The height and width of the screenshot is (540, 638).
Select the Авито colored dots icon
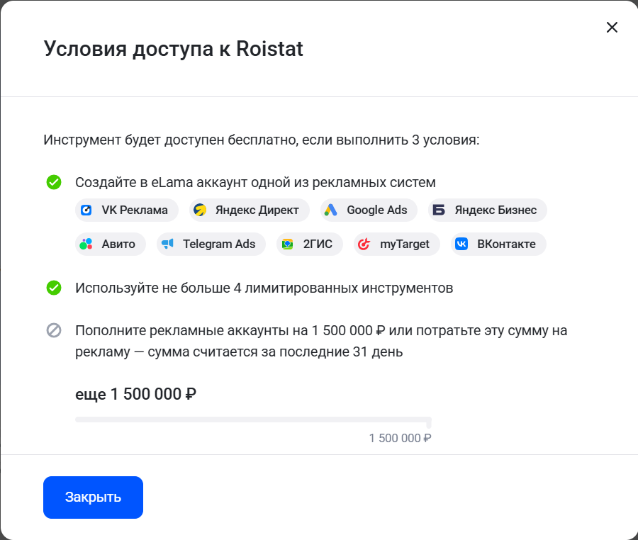tap(86, 244)
